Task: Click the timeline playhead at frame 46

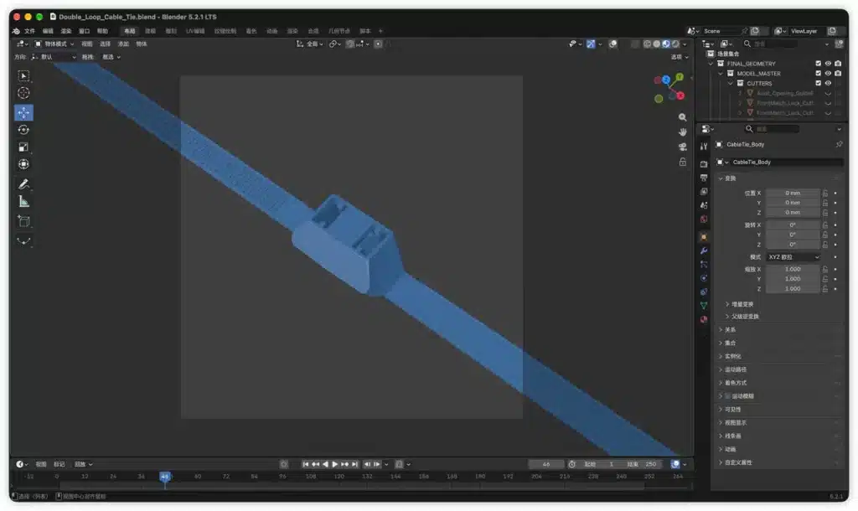Action: coord(165,477)
